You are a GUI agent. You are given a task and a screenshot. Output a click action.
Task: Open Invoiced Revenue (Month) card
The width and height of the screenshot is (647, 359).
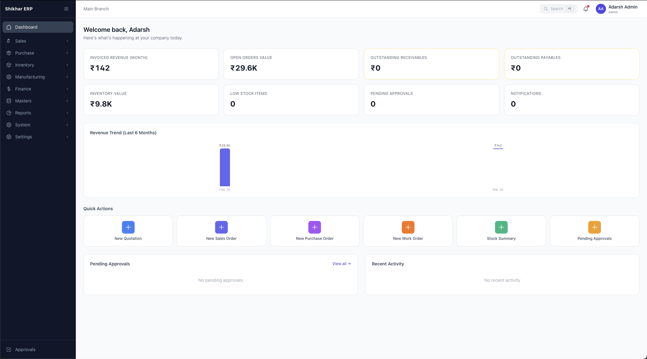pyautogui.click(x=151, y=64)
